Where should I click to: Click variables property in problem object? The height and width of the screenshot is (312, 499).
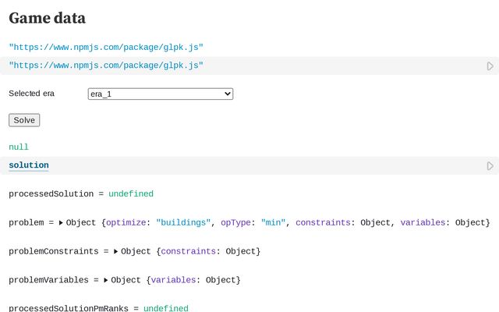[x=425, y=223]
